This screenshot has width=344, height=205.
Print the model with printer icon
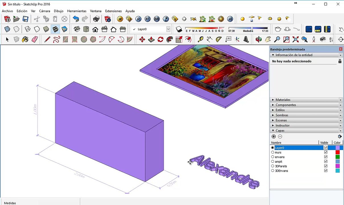[96, 19]
